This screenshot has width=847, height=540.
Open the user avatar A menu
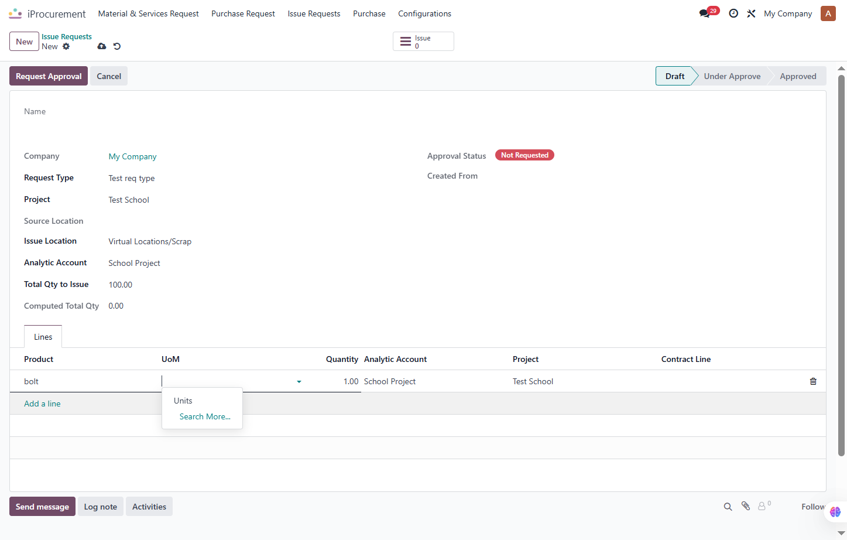click(x=828, y=13)
